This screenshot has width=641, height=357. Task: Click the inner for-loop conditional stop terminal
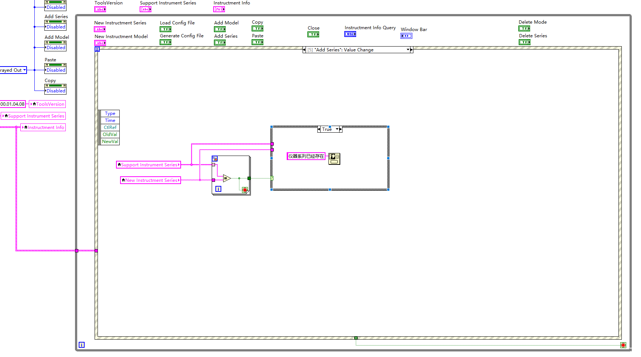245,190
